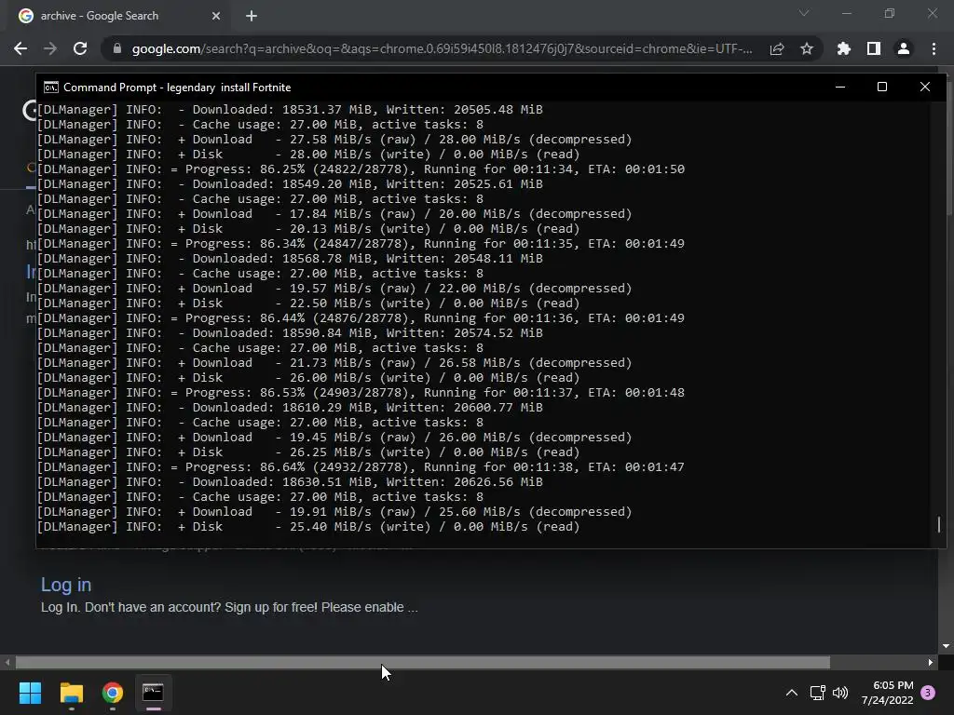Click 'Progress: 86.44%' log line

pyautogui.click(x=361, y=318)
